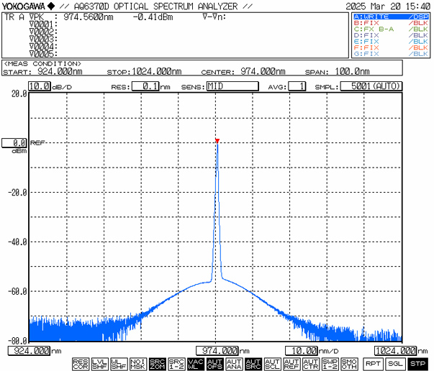Viewport: 434px width, 371px height.
Task: Toggle the NOI MSK noise mask indicator
Action: (138, 364)
